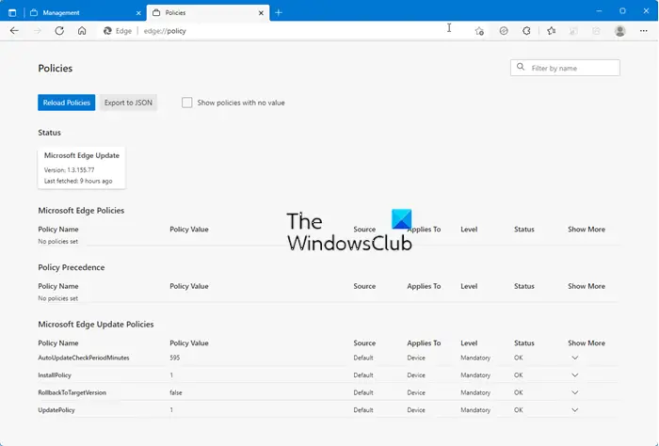Click the Edge logo in address bar
This screenshot has height=446, width=659.
[x=107, y=31]
